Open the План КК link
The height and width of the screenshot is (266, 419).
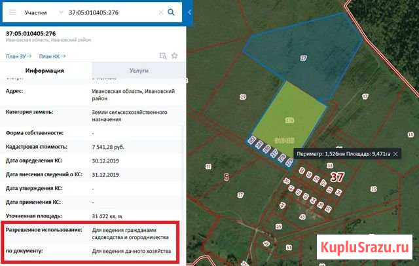(x=52, y=56)
